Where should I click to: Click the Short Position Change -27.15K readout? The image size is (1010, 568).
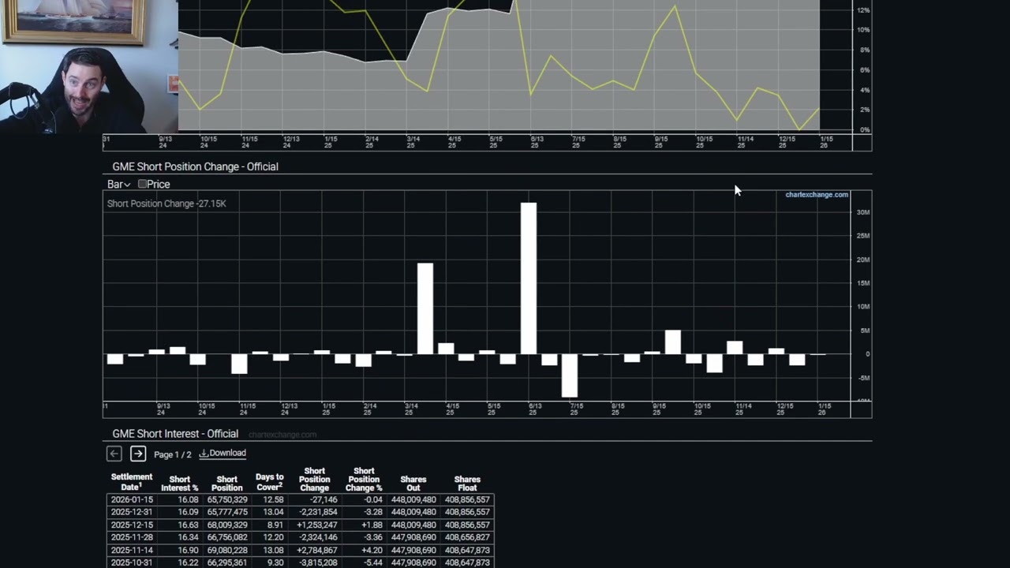166,204
